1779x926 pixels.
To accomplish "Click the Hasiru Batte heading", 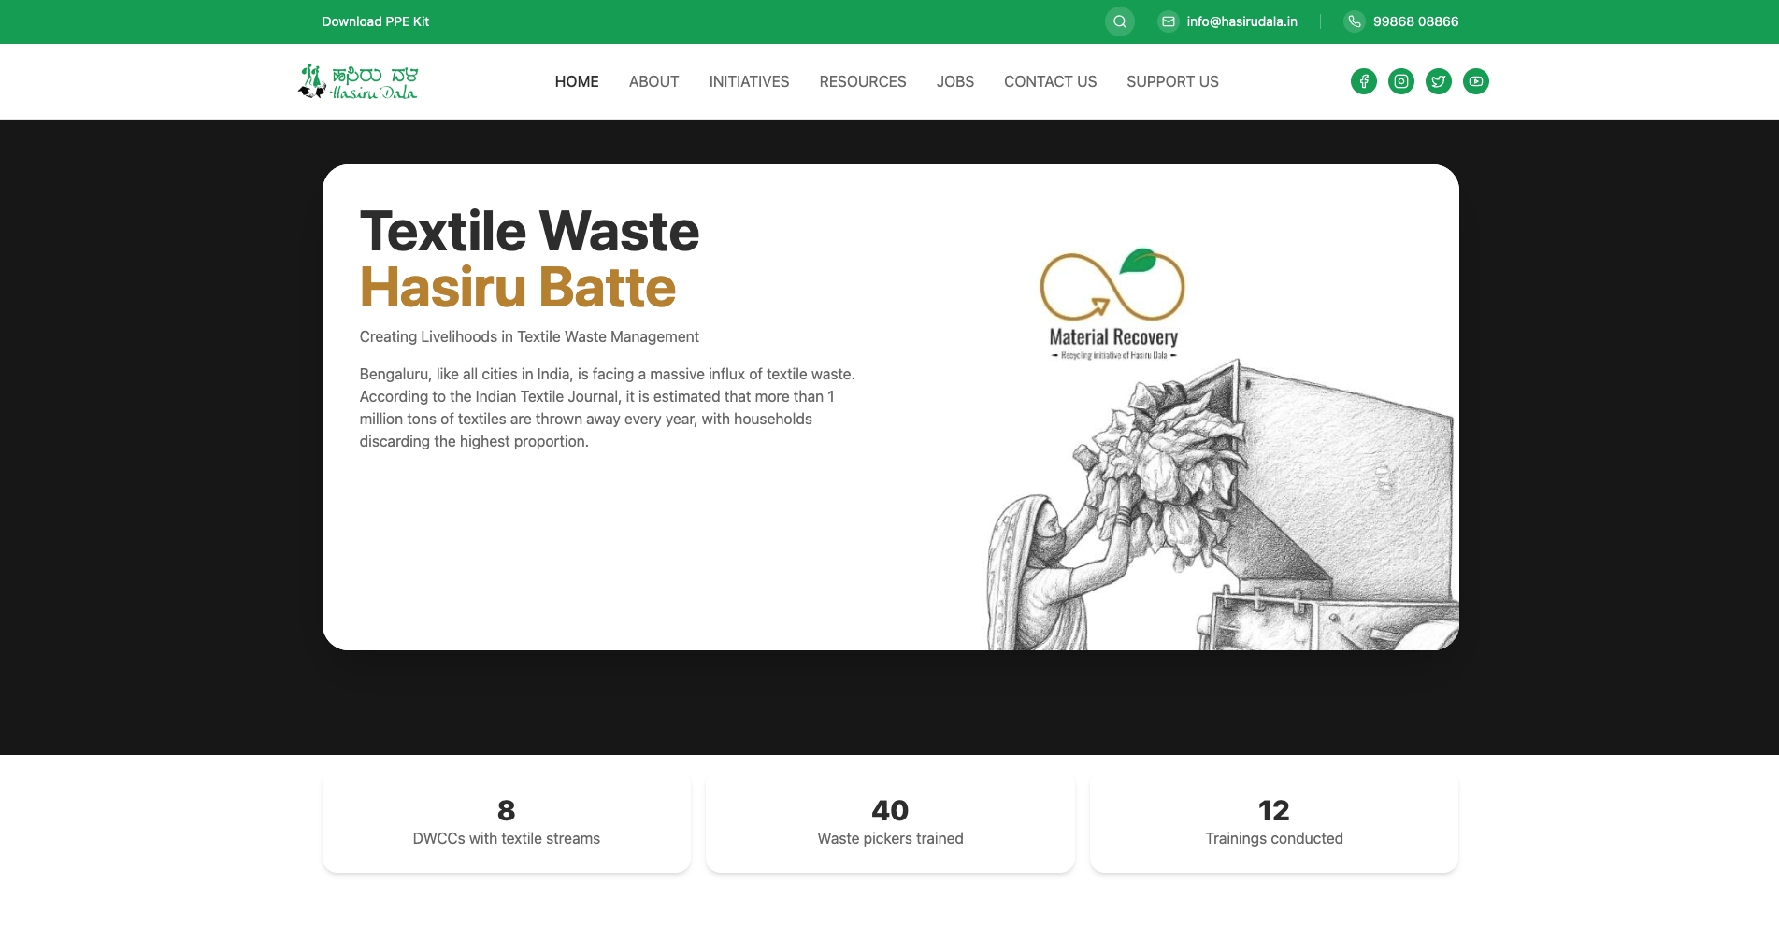I will coord(517,287).
